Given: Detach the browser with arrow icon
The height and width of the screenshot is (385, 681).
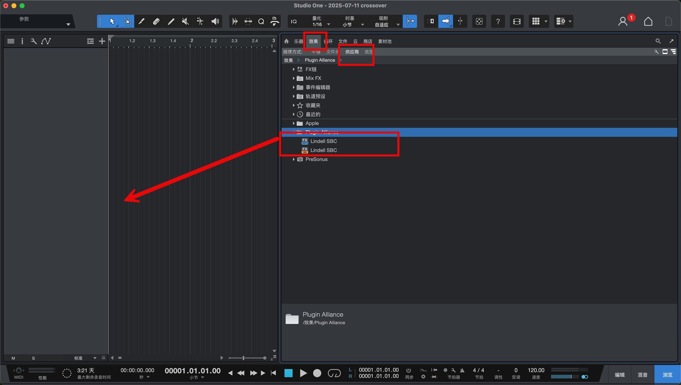Looking at the screenshot, I should [671, 41].
